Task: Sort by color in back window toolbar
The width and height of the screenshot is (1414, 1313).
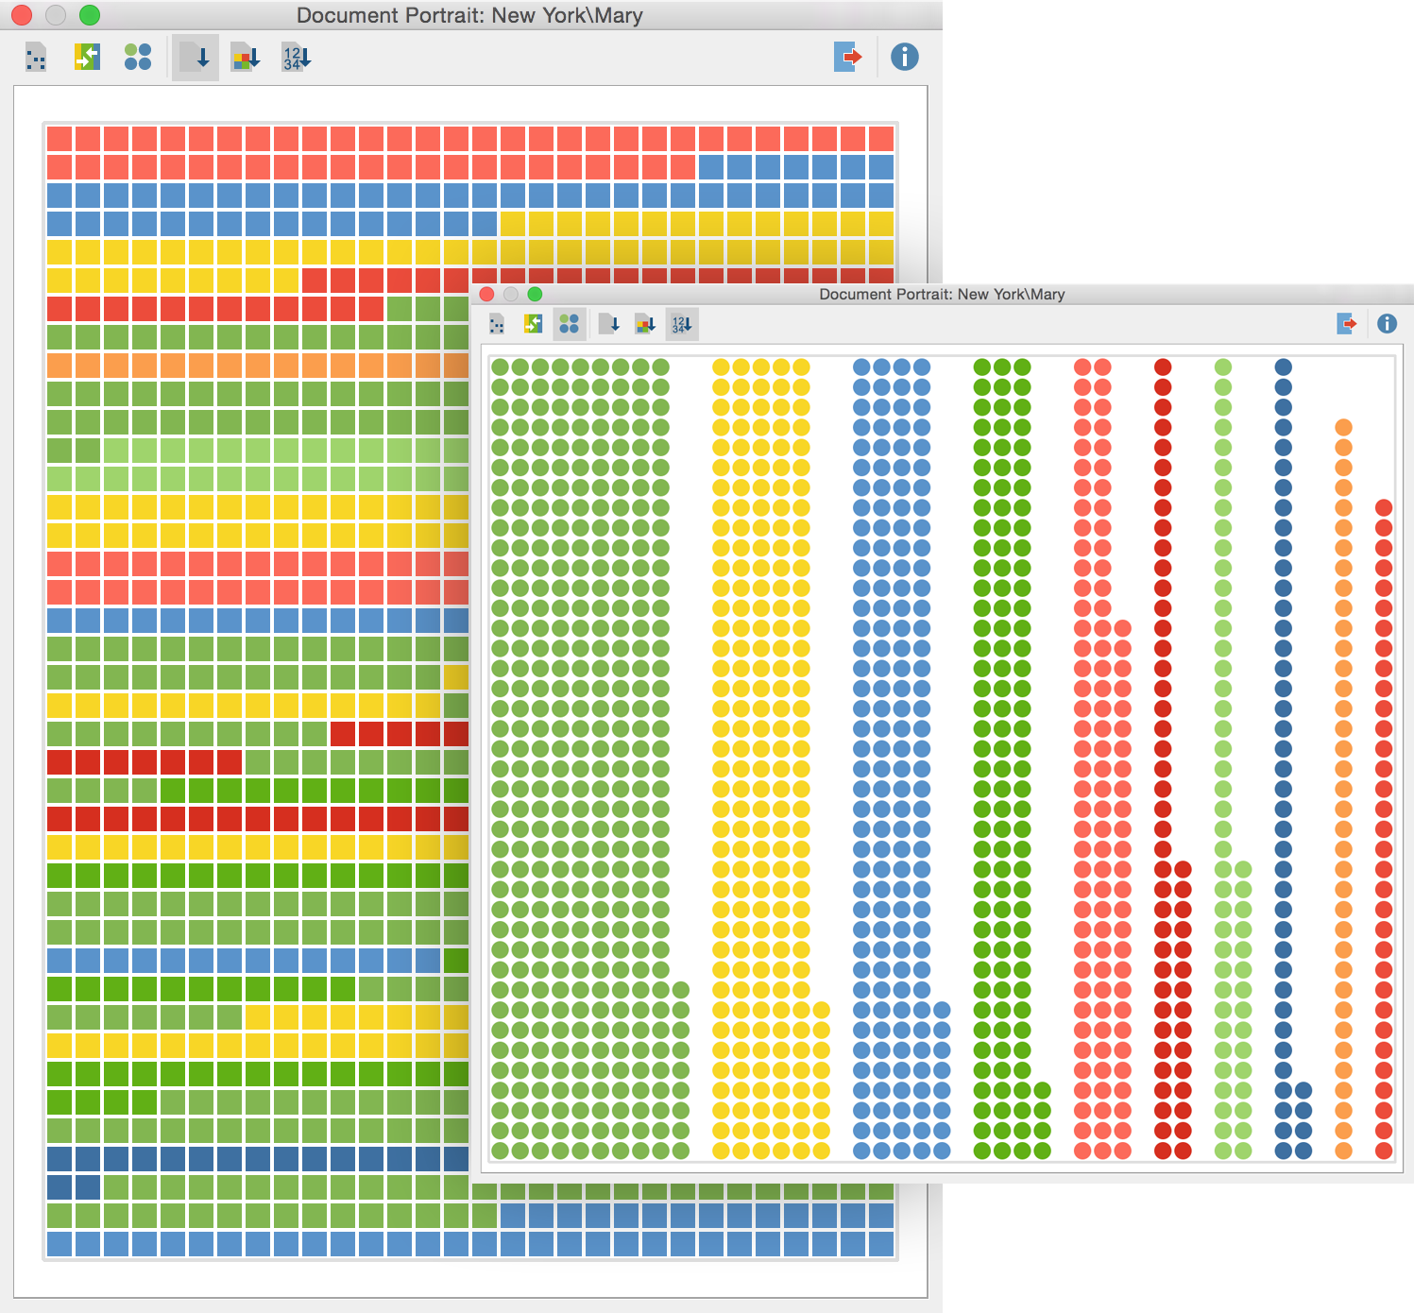Action: coord(246,58)
